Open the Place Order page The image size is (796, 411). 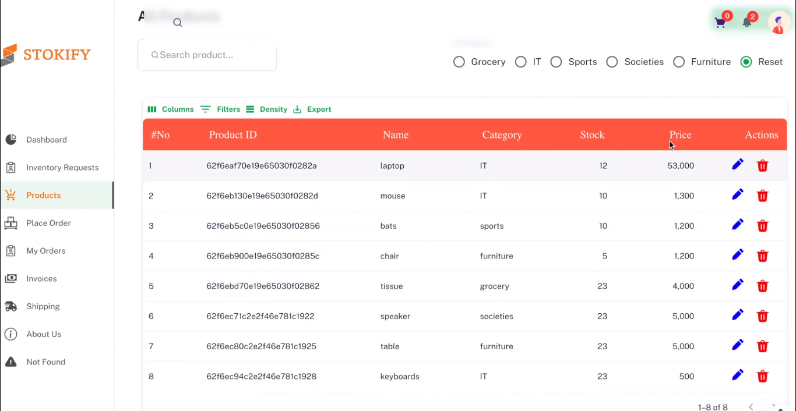[x=48, y=223]
